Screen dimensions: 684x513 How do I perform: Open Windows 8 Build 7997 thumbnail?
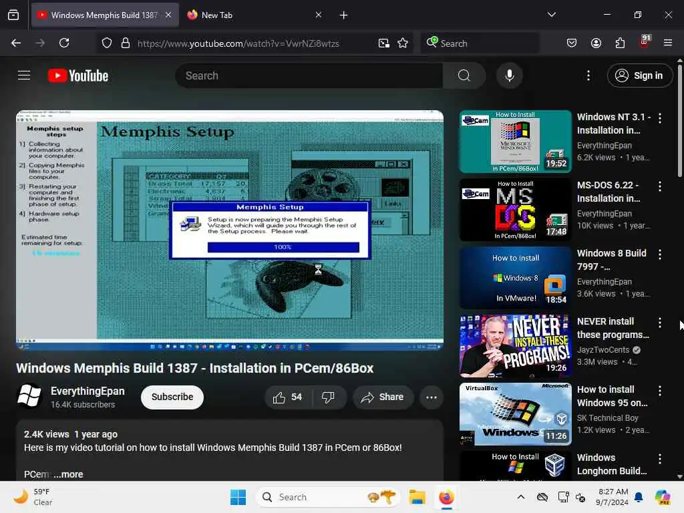(515, 278)
